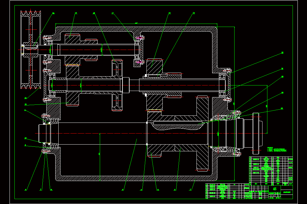Click the grooved V-belt pulley

(31, 50)
